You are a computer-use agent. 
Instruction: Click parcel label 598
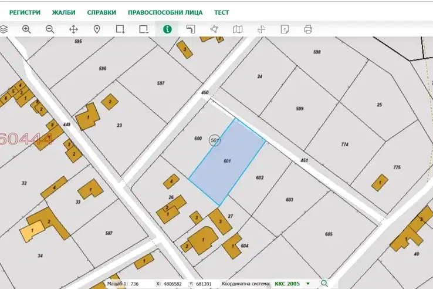pyautogui.click(x=317, y=52)
